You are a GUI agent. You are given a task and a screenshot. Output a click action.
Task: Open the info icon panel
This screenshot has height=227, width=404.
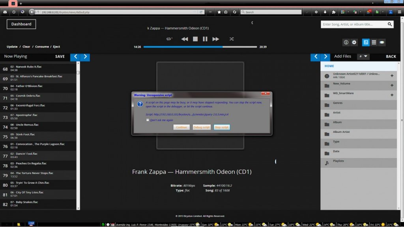(346, 43)
